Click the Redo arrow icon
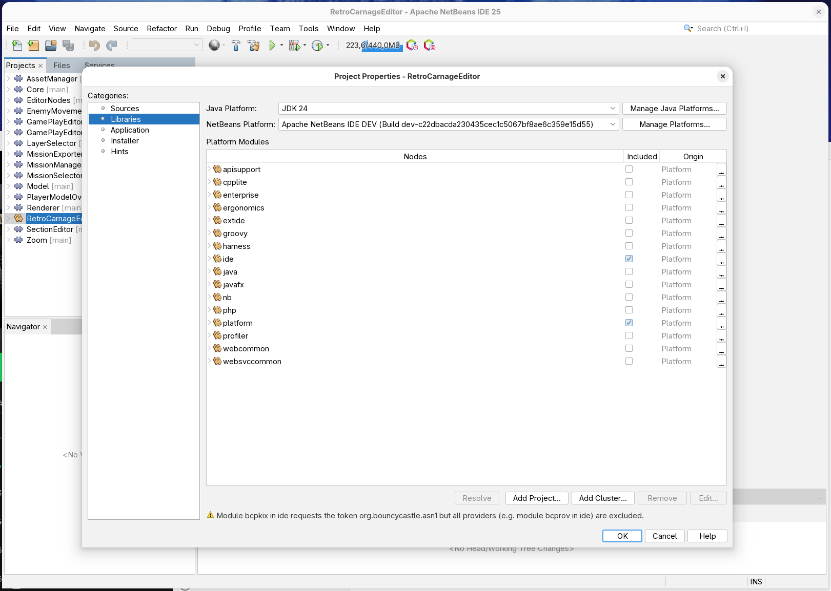 [112, 46]
